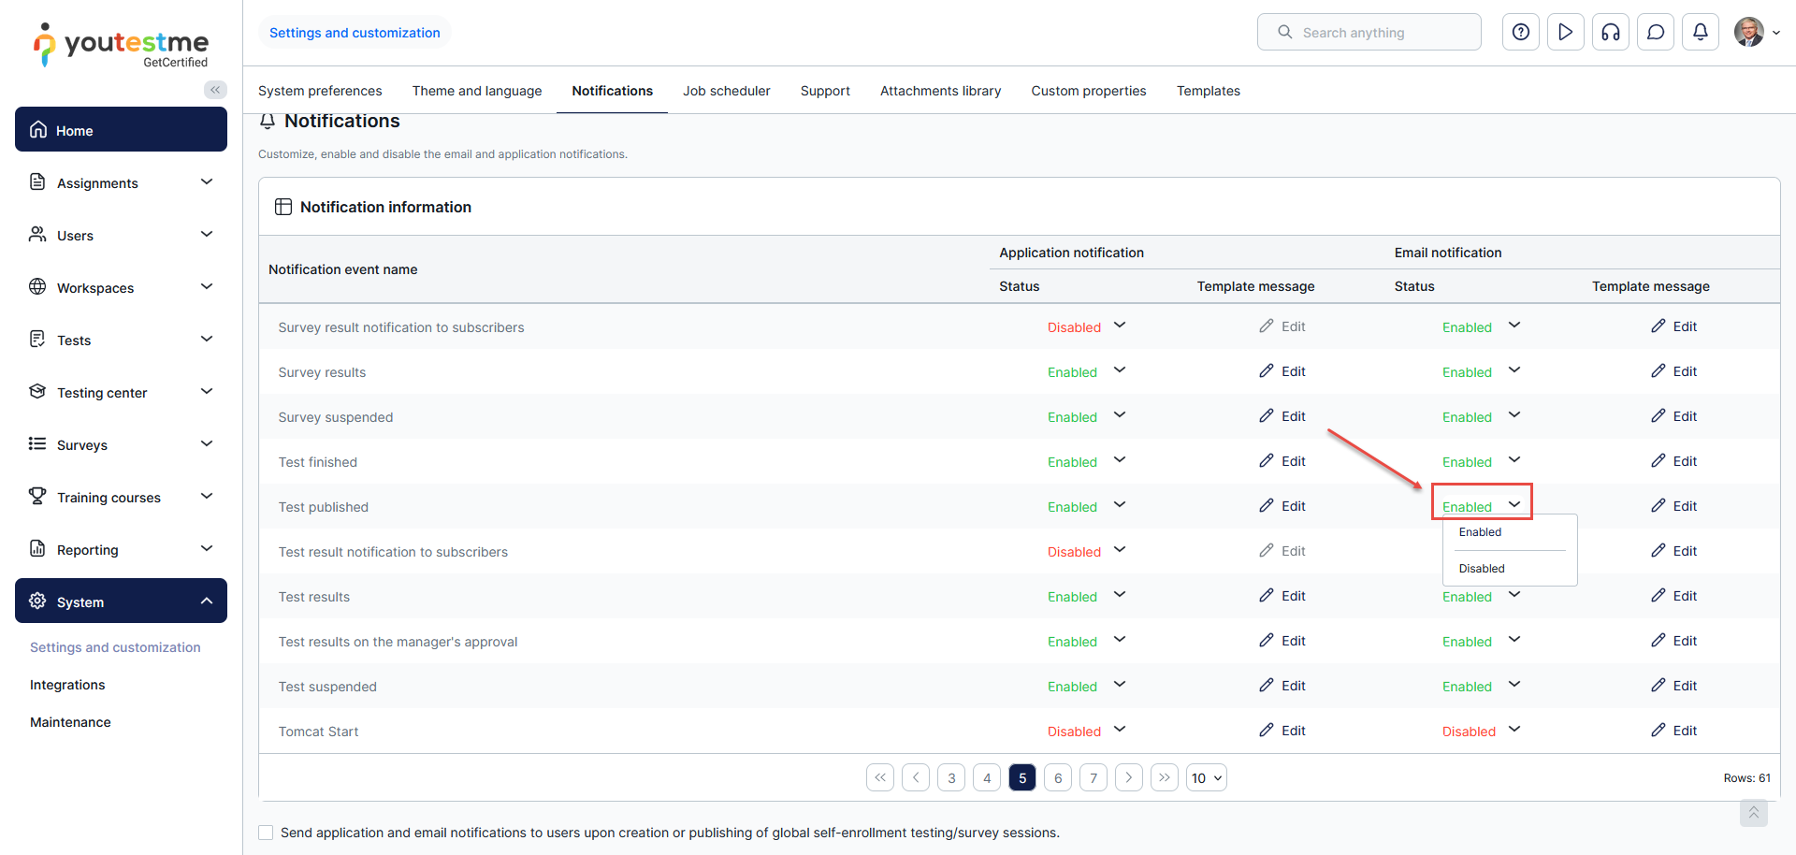Collapse the sidebar with double-chevron icon
The image size is (1796, 855).
pyautogui.click(x=215, y=90)
